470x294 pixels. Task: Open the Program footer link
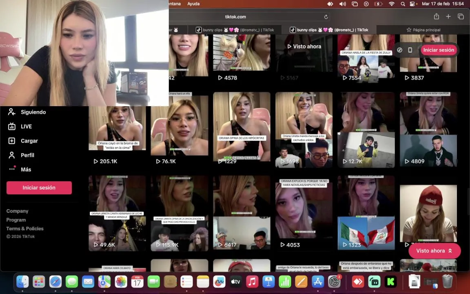click(x=16, y=220)
